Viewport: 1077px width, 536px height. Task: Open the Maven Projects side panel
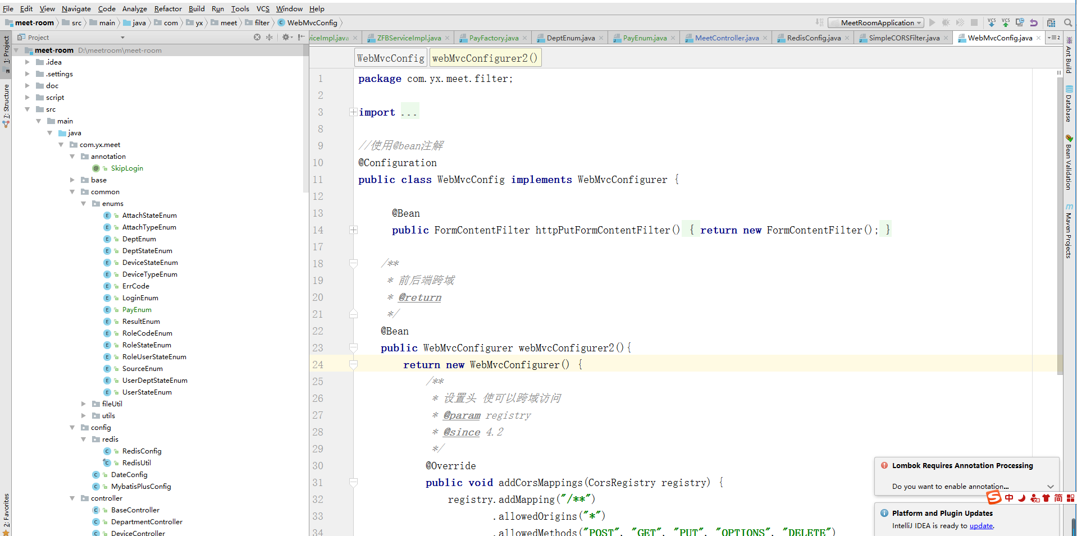click(x=1069, y=231)
